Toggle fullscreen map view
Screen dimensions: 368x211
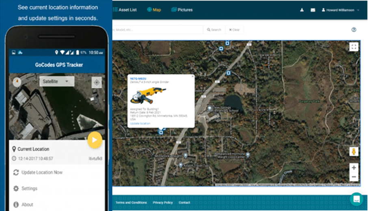pyautogui.click(x=354, y=47)
